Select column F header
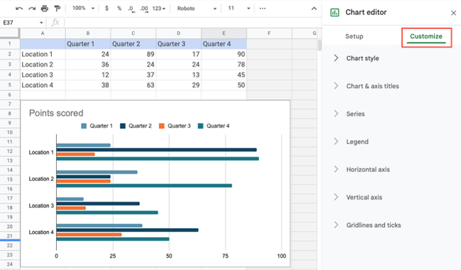The height and width of the screenshot is (270, 461). [269, 33]
